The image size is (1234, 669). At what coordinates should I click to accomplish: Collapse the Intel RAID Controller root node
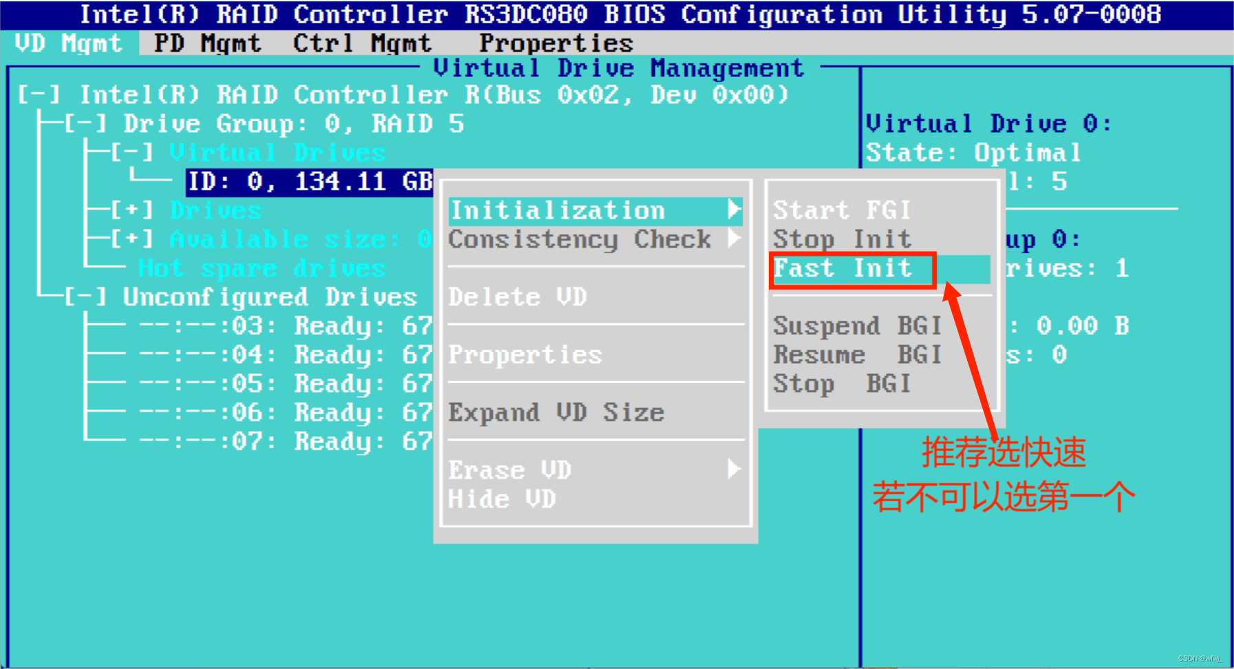point(39,94)
